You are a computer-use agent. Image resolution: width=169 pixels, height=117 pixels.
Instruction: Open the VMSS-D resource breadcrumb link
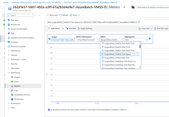[x=90, y=2]
